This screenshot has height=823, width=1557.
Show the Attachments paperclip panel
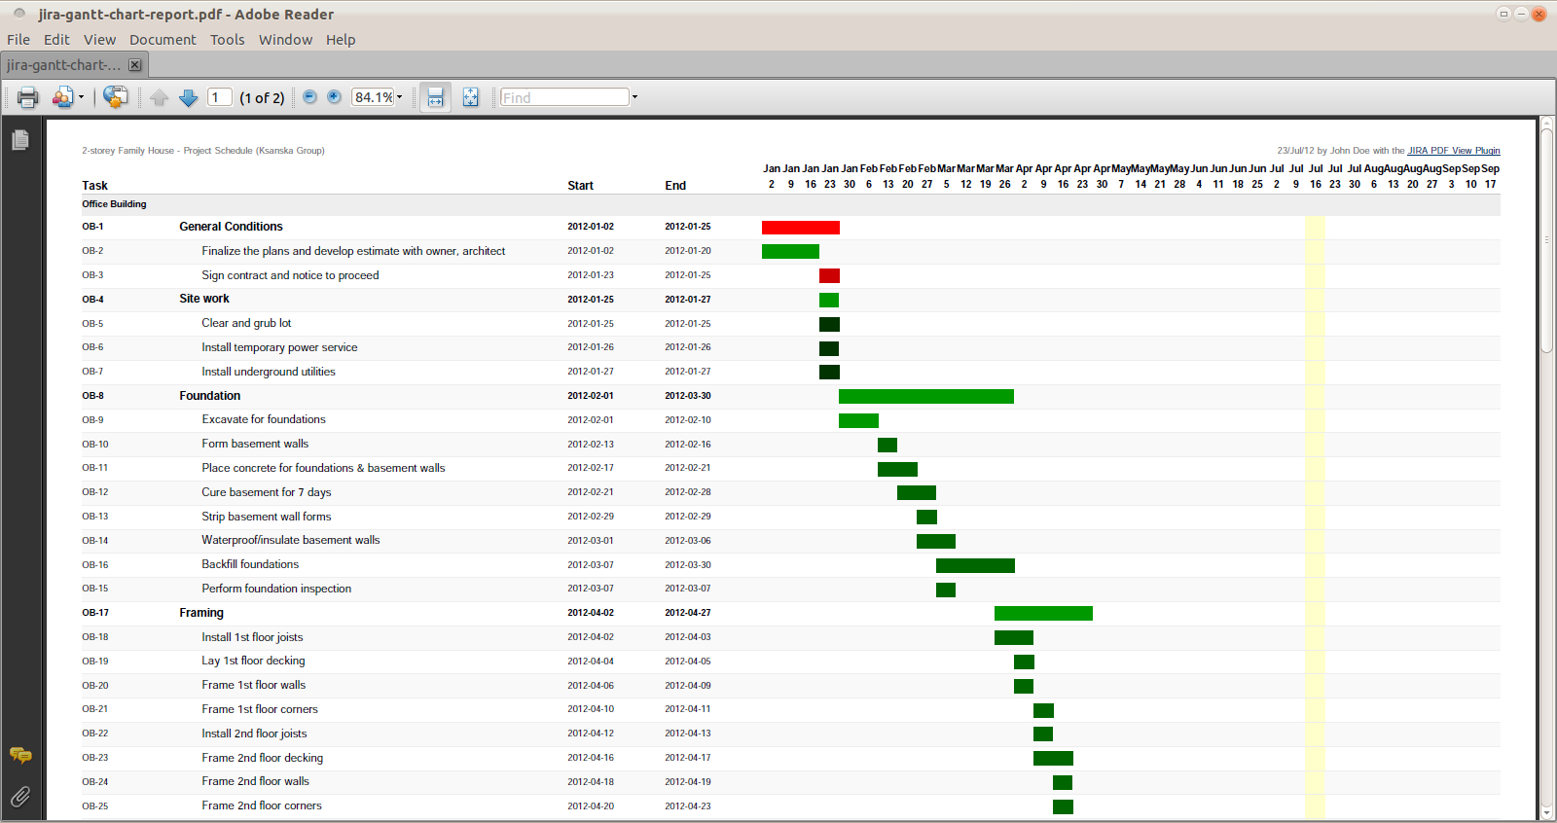(x=20, y=798)
